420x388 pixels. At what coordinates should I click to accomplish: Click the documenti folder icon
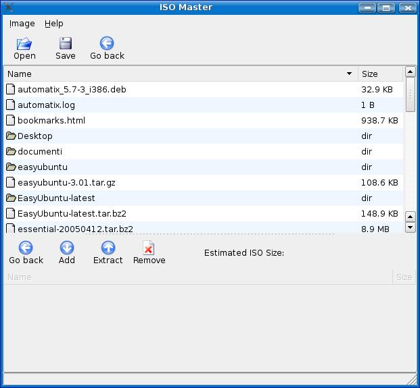tap(11, 151)
